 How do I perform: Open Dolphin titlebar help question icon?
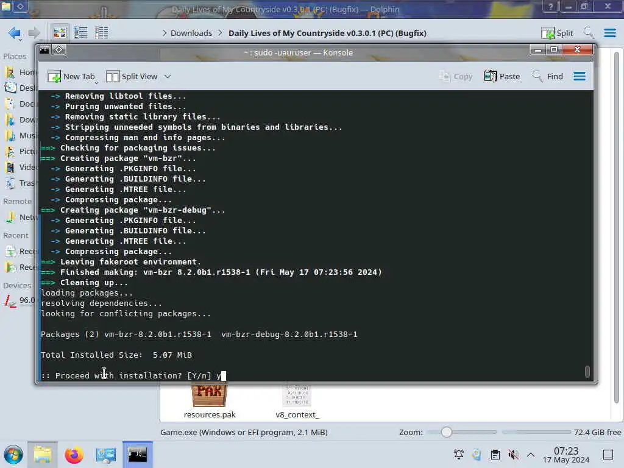(550, 7)
